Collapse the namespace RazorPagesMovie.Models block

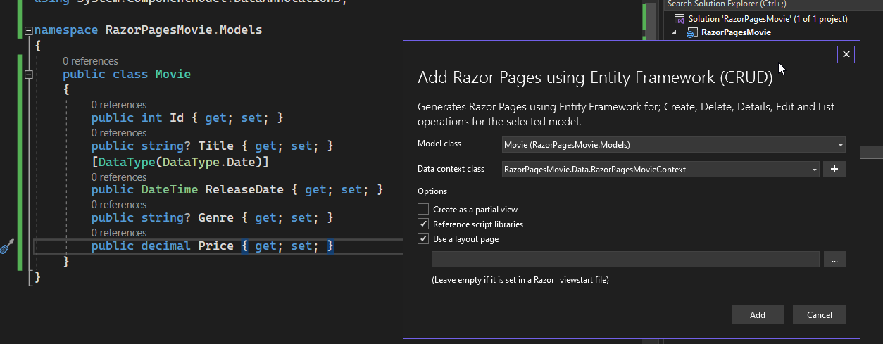pyautogui.click(x=29, y=31)
